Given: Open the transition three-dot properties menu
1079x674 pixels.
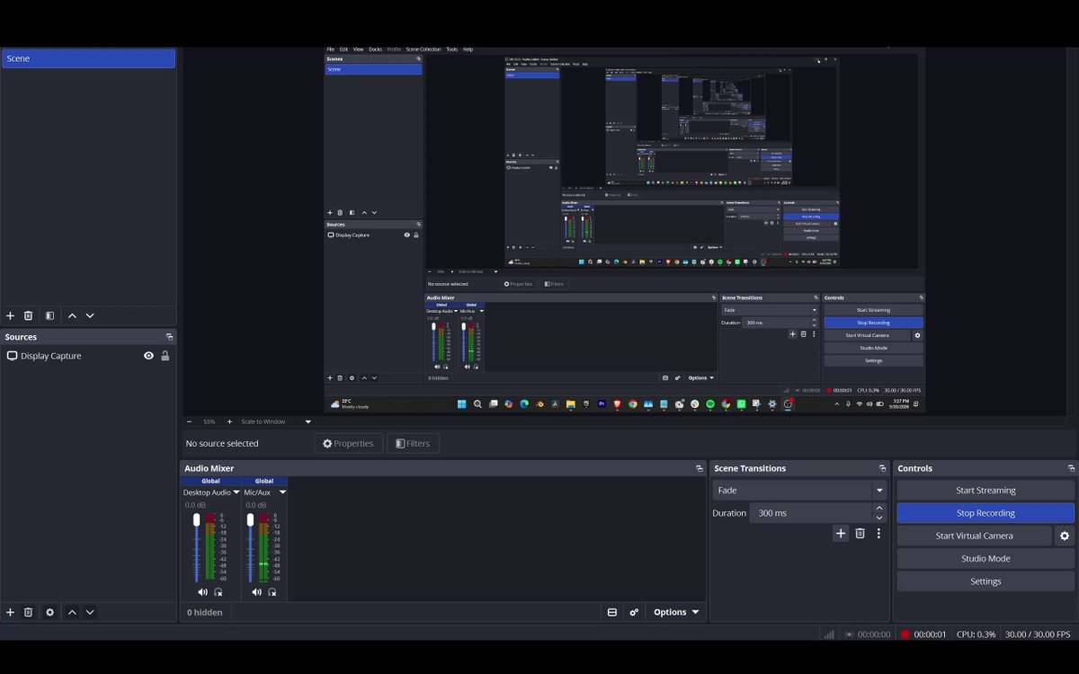Looking at the screenshot, I should pyautogui.click(x=878, y=534).
